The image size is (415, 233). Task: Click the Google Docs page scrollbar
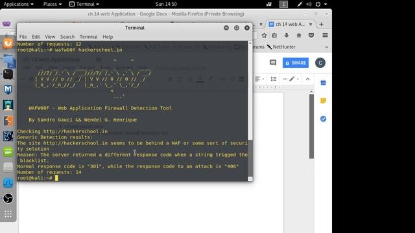point(311,126)
